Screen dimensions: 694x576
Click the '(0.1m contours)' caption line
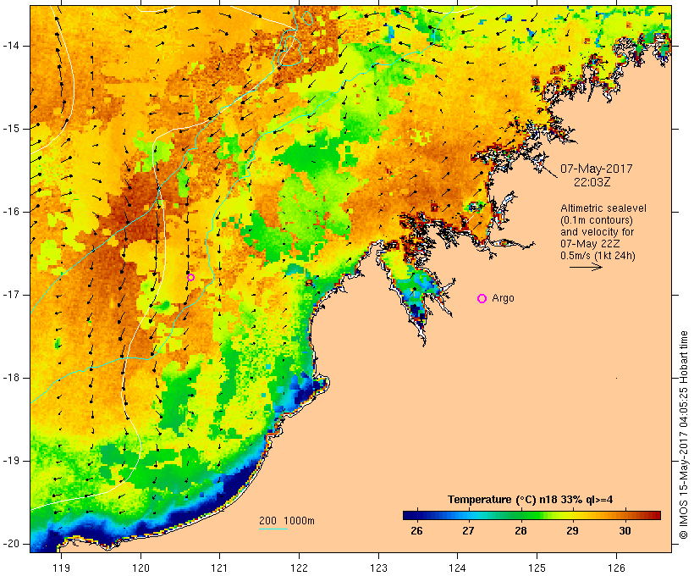pyautogui.click(x=596, y=220)
